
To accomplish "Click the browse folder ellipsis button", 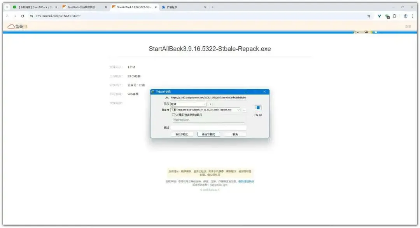I will coord(244,110).
